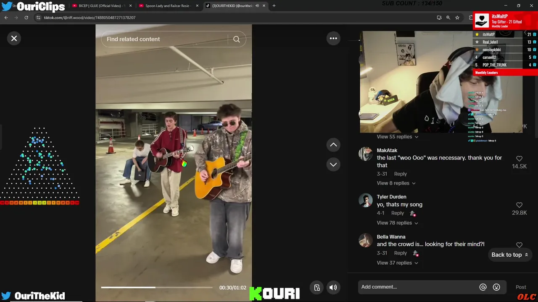
Task: Click the Tyler Durden username
Action: coord(391,197)
